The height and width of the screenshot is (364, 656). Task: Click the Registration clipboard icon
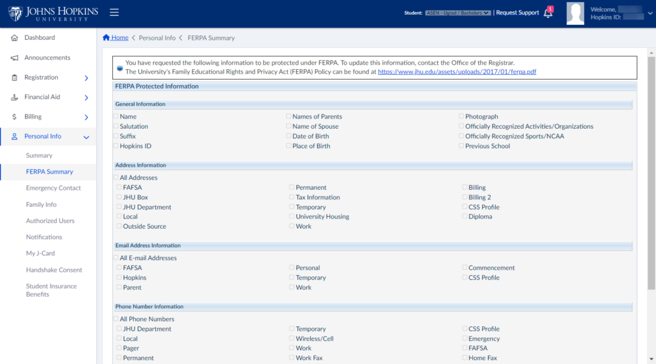(14, 78)
